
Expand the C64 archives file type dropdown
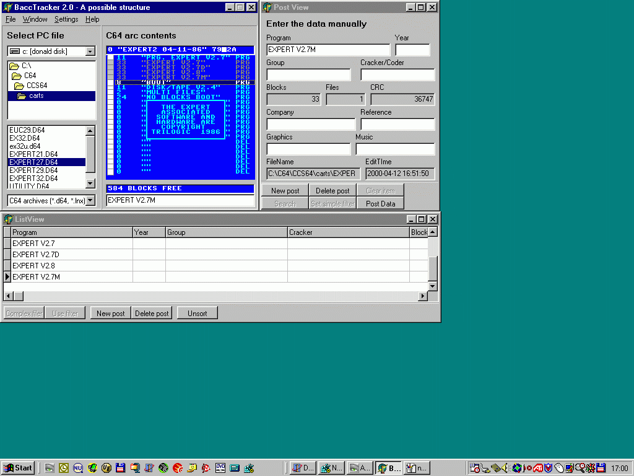pyautogui.click(x=90, y=200)
